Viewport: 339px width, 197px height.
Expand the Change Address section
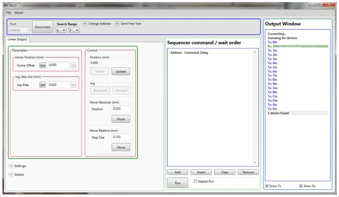pos(85,24)
